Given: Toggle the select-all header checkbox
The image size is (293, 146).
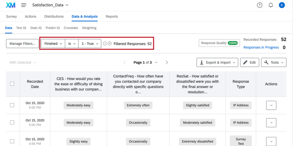Looking at the screenshot, I should [12, 84].
